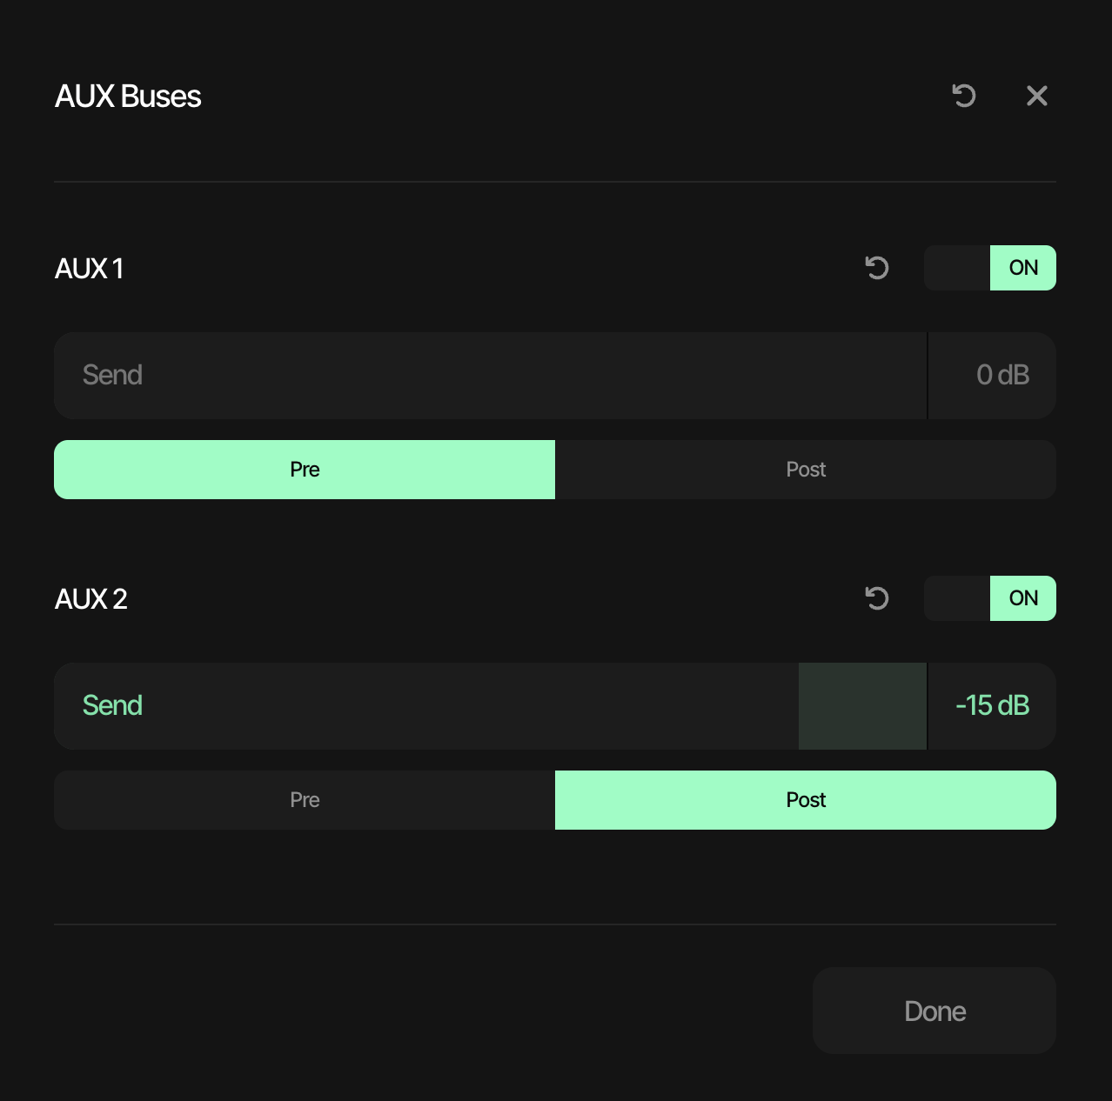1112x1101 pixels.
Task: Select Pre for AUX 1
Action: (x=305, y=470)
